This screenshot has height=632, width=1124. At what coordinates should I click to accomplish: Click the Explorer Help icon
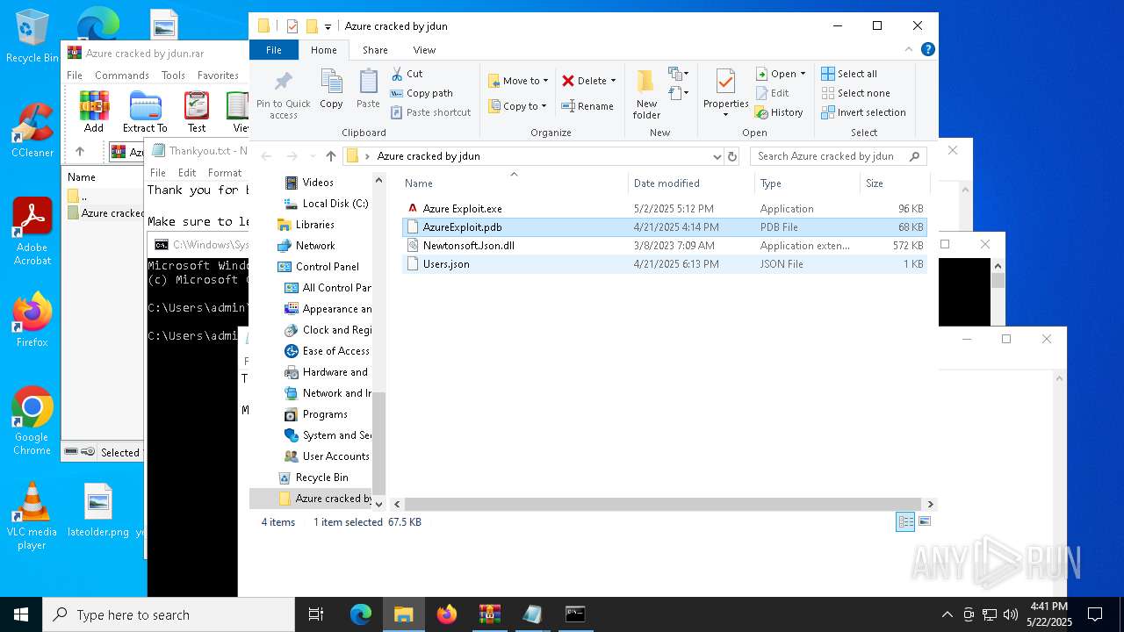pos(927,50)
